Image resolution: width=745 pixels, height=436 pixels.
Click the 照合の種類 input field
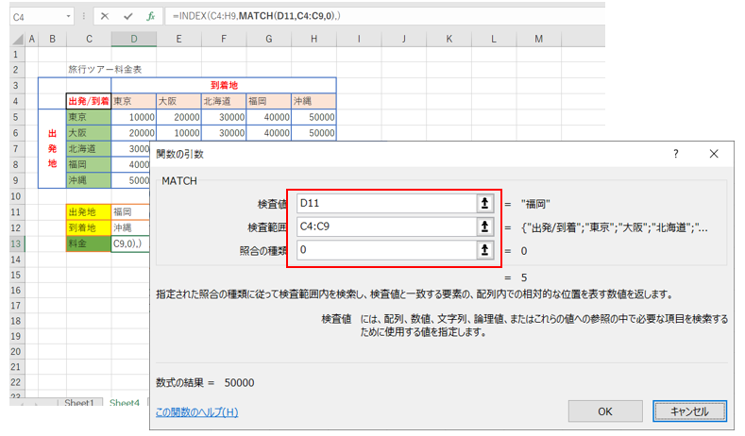(x=382, y=250)
